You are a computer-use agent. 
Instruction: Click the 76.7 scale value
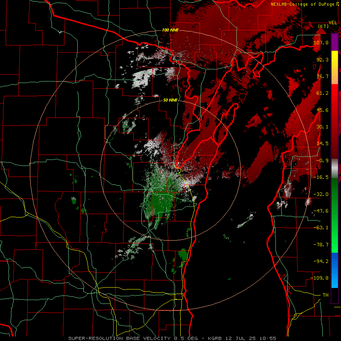(322, 76)
